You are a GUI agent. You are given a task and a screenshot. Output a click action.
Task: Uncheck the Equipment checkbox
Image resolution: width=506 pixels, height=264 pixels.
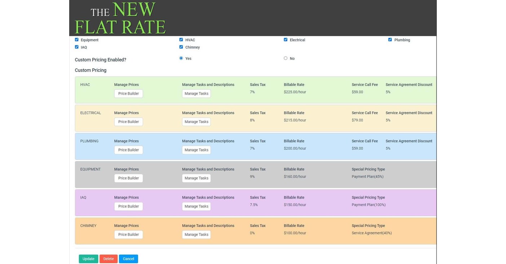tap(76, 40)
